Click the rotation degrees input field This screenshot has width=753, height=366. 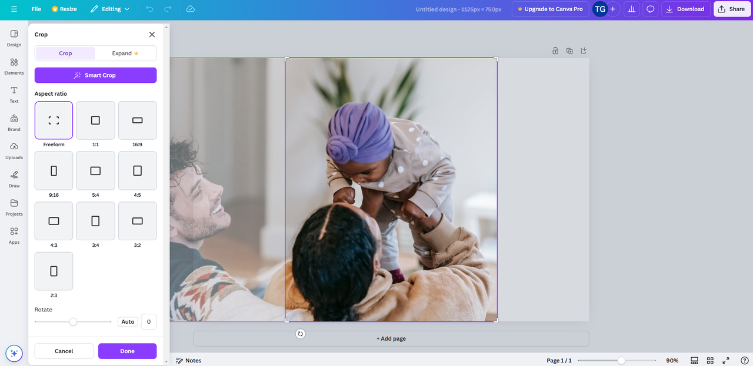coord(149,321)
